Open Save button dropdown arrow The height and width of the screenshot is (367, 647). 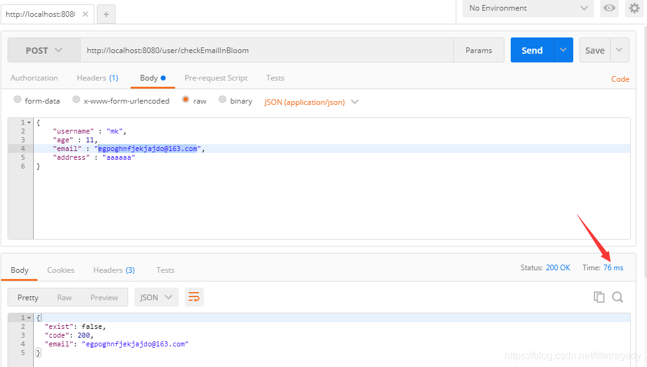619,50
